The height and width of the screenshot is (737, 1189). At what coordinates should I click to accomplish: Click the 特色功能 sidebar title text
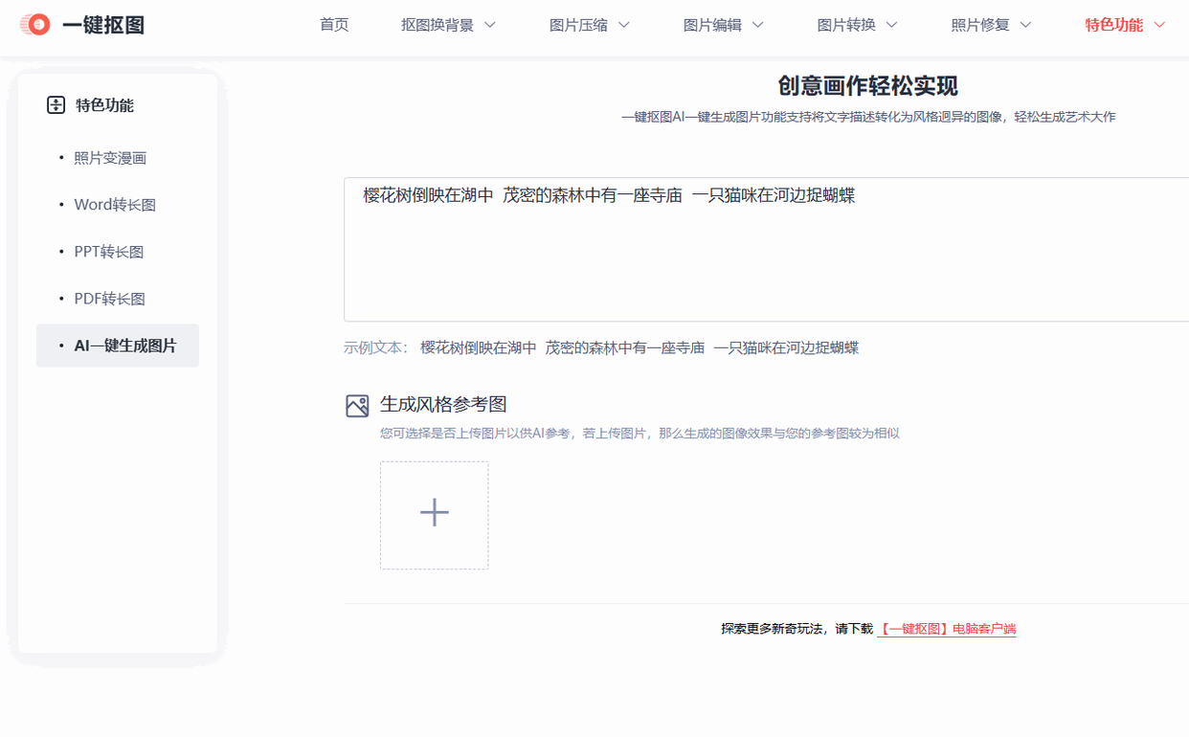105,105
